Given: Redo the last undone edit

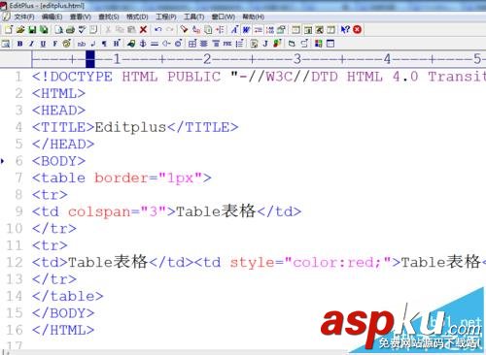Looking at the screenshot, I should [x=169, y=30].
